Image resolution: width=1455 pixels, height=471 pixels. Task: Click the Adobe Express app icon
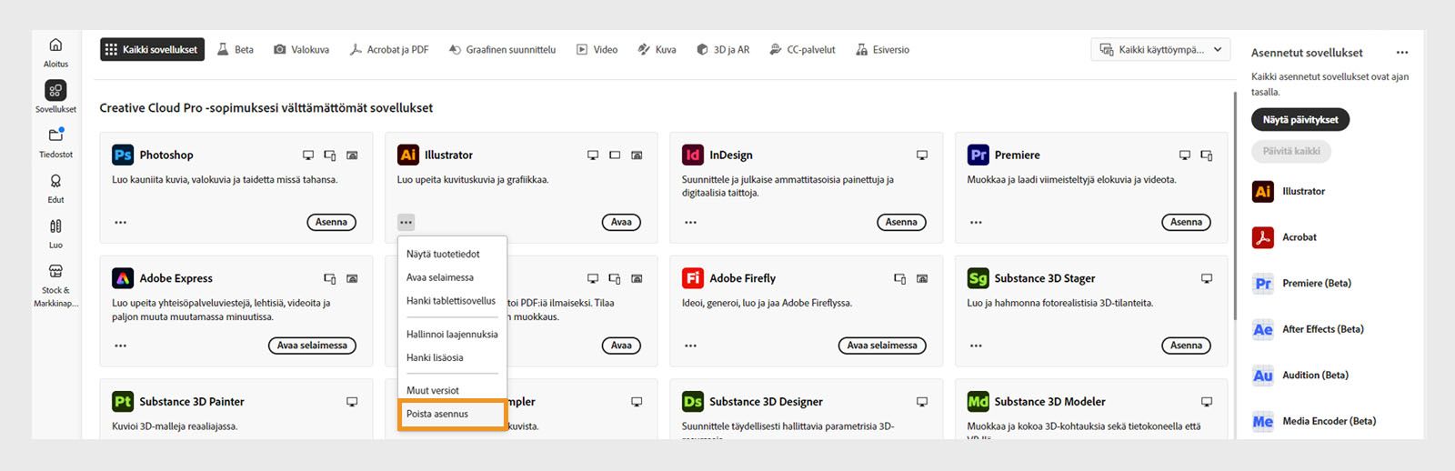[x=123, y=278]
